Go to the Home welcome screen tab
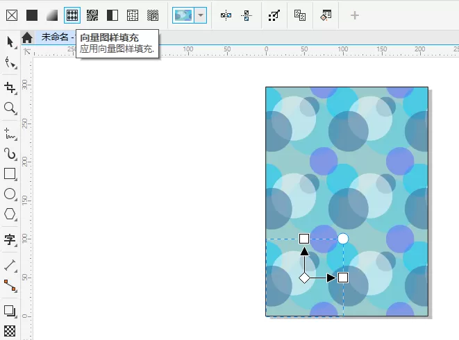Image resolution: width=459 pixels, height=340 pixels. [x=27, y=37]
